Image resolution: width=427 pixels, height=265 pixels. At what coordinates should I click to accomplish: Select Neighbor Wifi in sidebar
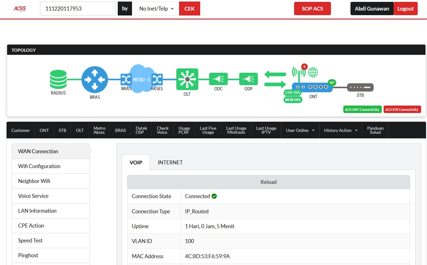51,181
